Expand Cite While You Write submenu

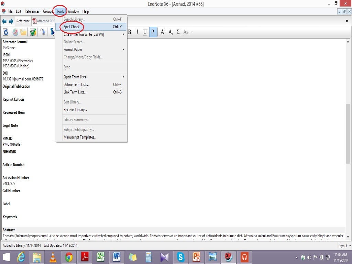tap(91, 34)
